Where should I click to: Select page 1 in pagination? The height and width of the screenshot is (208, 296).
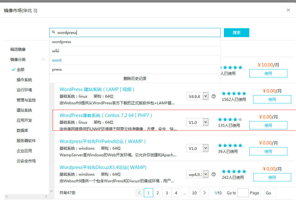148,193
